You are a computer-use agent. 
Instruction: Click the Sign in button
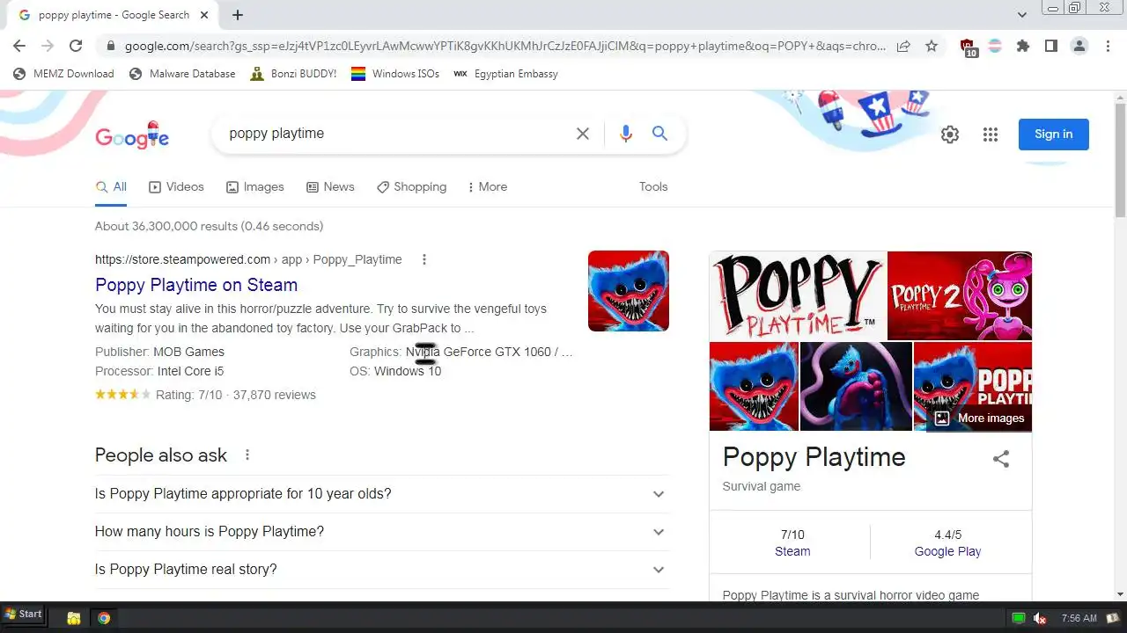[x=1054, y=135]
